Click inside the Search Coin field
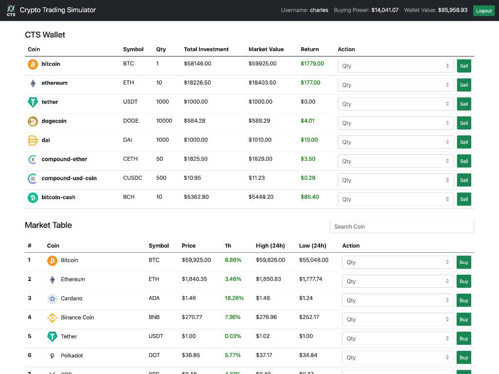 [402, 226]
